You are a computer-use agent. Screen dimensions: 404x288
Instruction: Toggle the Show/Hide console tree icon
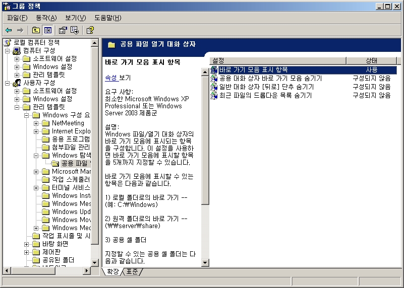(x=48, y=30)
